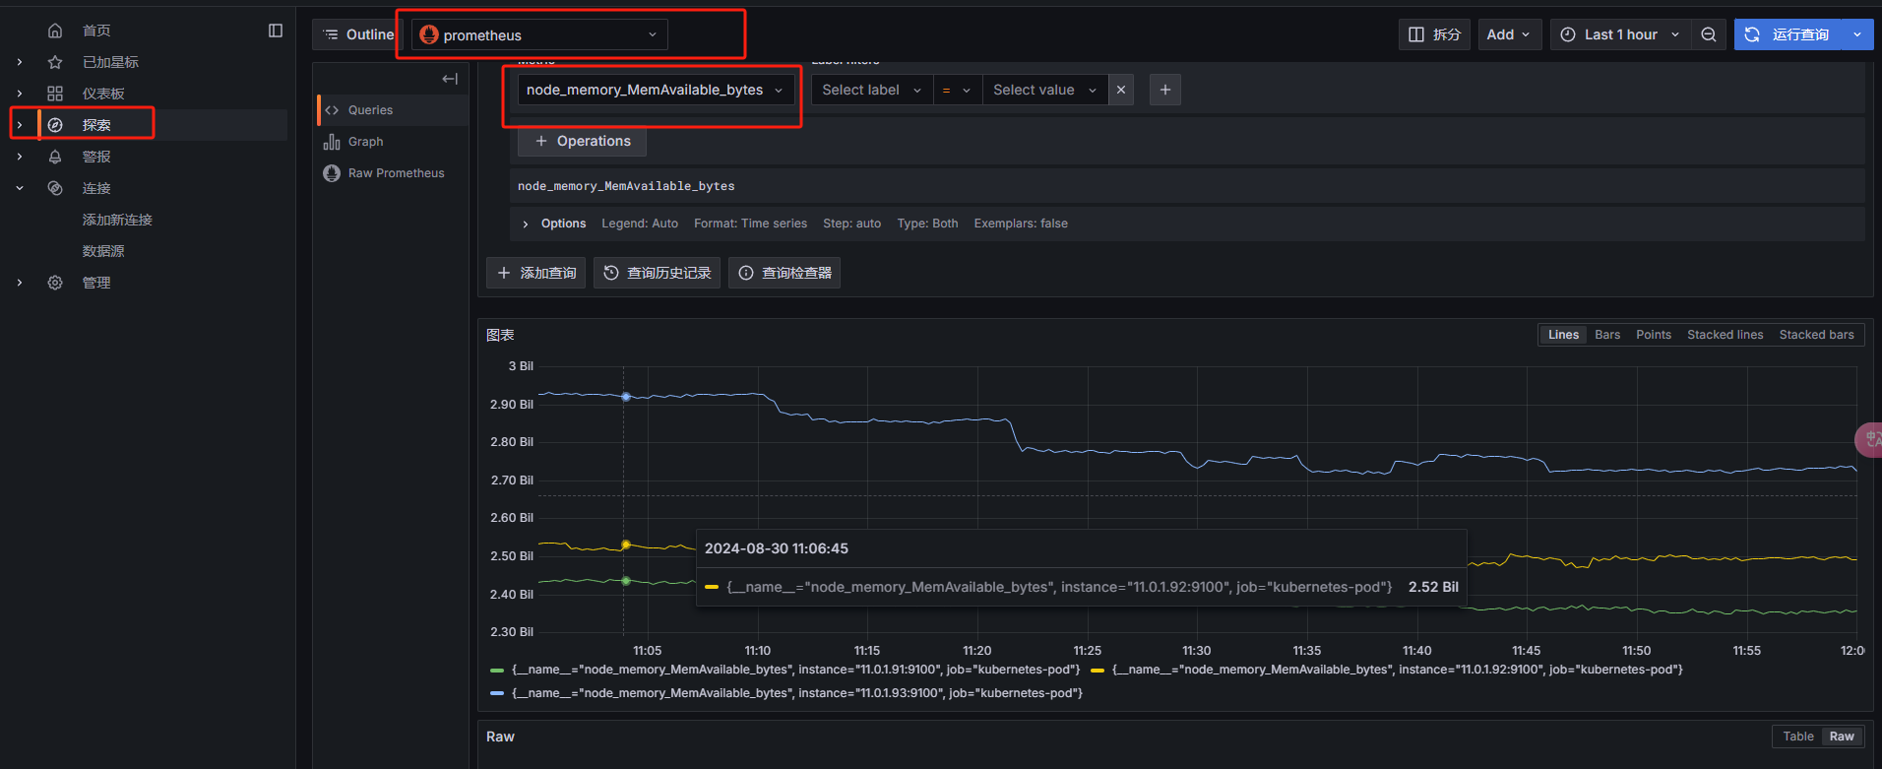Open Administration (管理) gear icon
Screen dimensions: 1882x769
pos(55,283)
